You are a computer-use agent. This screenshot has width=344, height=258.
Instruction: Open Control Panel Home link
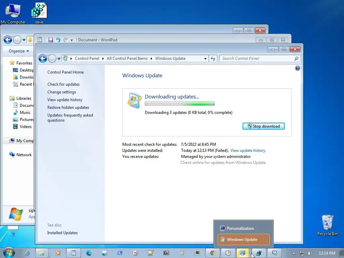point(66,72)
